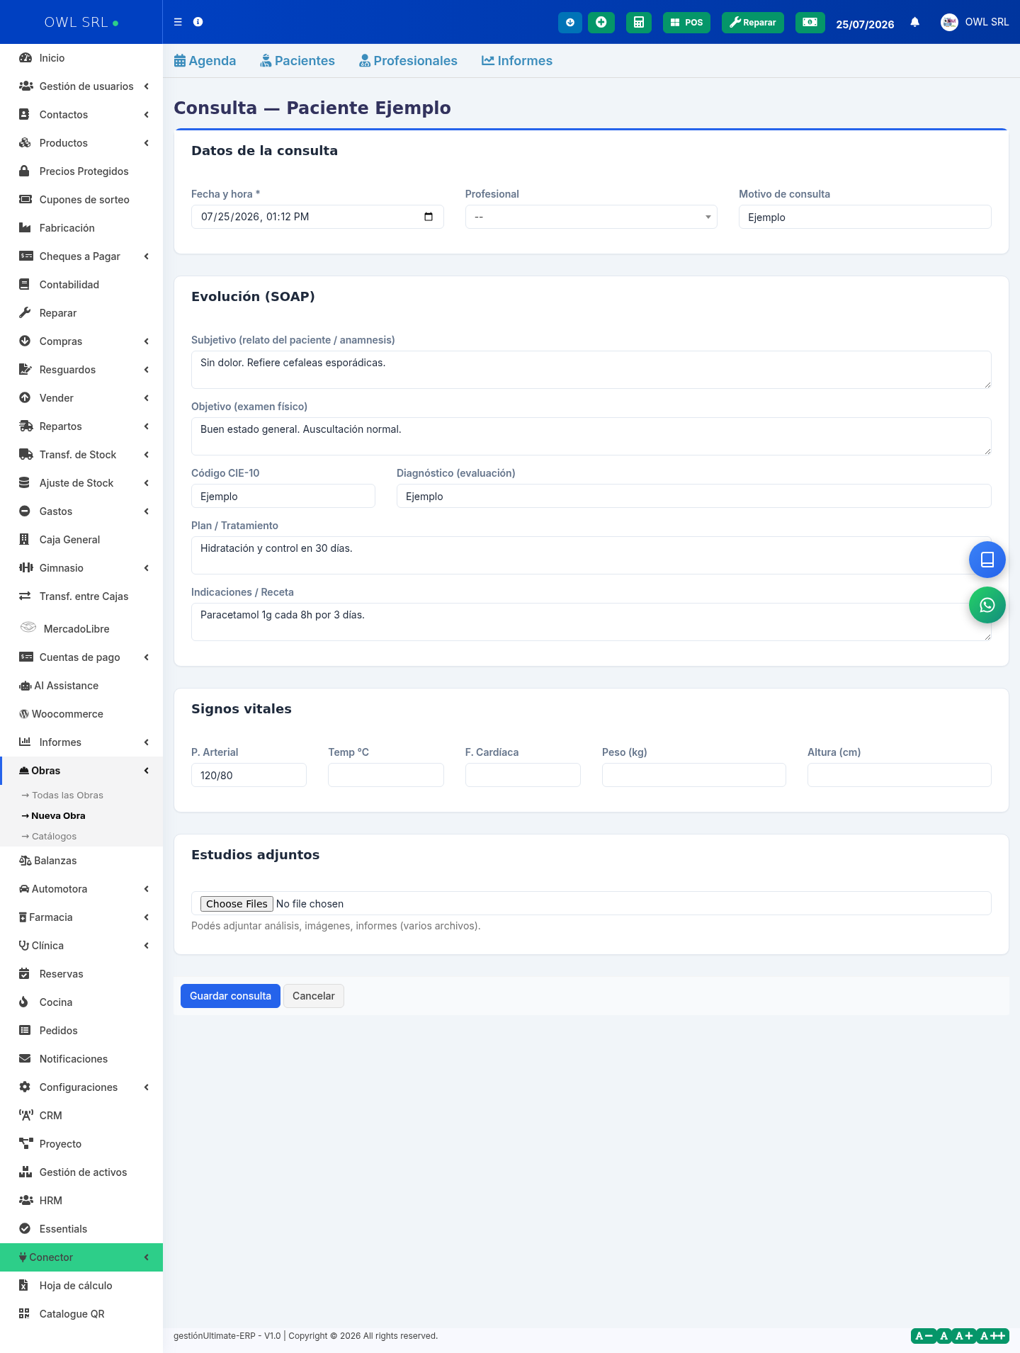Screen dimensions: 1020x1353
Task: Switch to the Pacientes tab
Action: (297, 61)
